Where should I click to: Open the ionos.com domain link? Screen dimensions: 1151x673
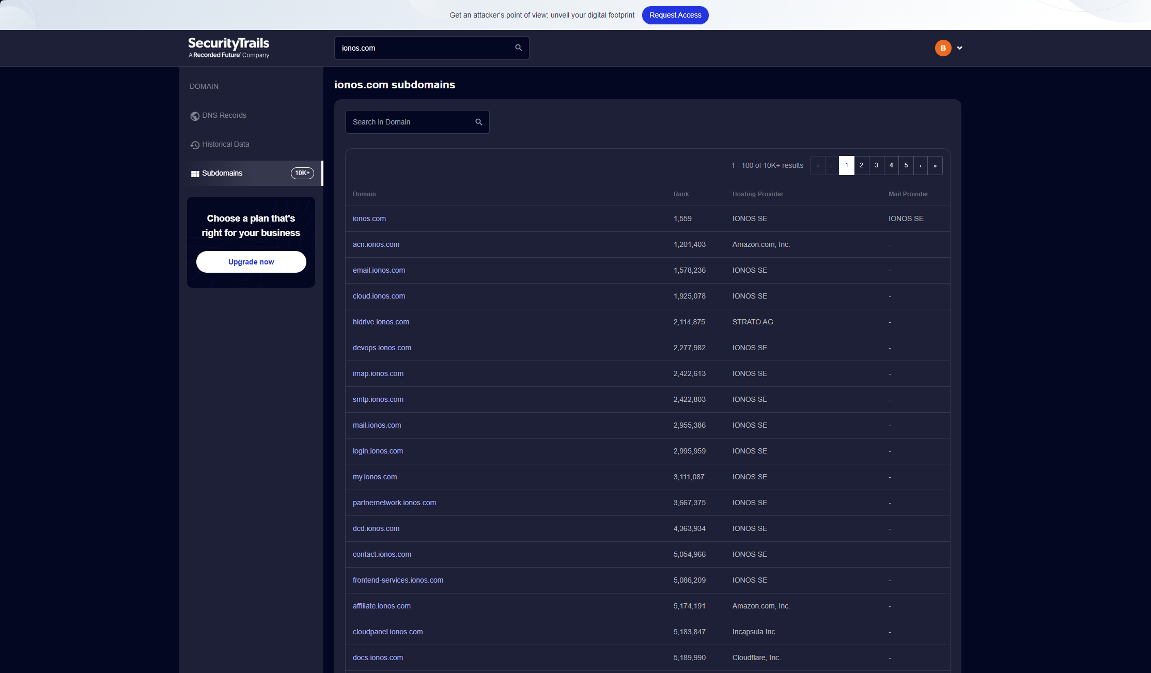(x=369, y=218)
